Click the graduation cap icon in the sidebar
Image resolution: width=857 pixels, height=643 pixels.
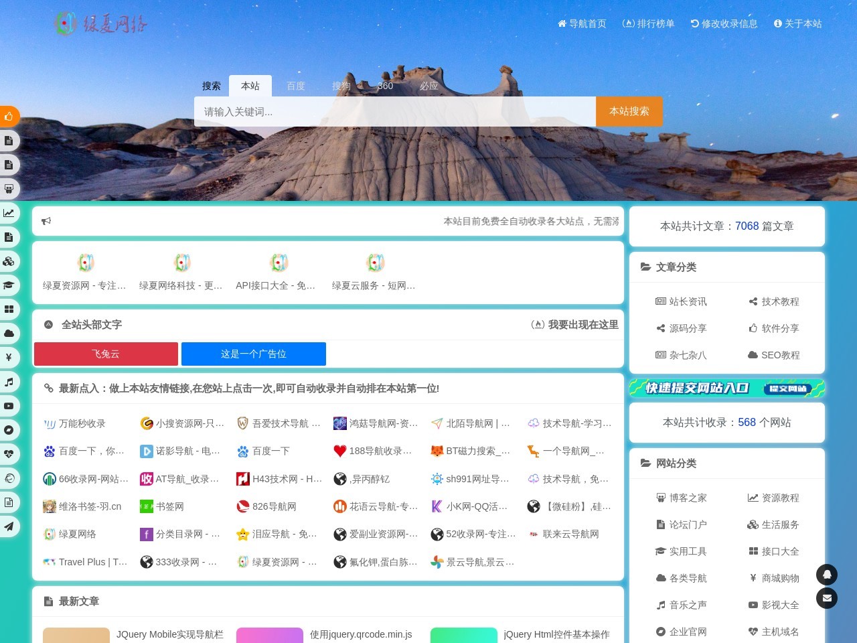[9, 285]
